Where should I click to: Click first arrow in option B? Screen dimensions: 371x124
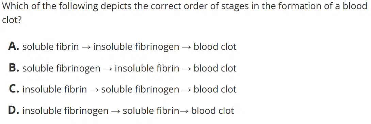tap(108, 69)
